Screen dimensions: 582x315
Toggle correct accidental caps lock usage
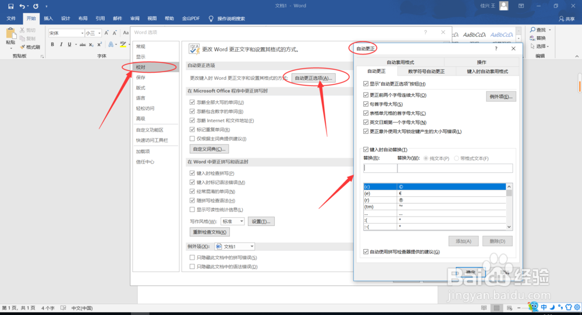click(x=365, y=132)
